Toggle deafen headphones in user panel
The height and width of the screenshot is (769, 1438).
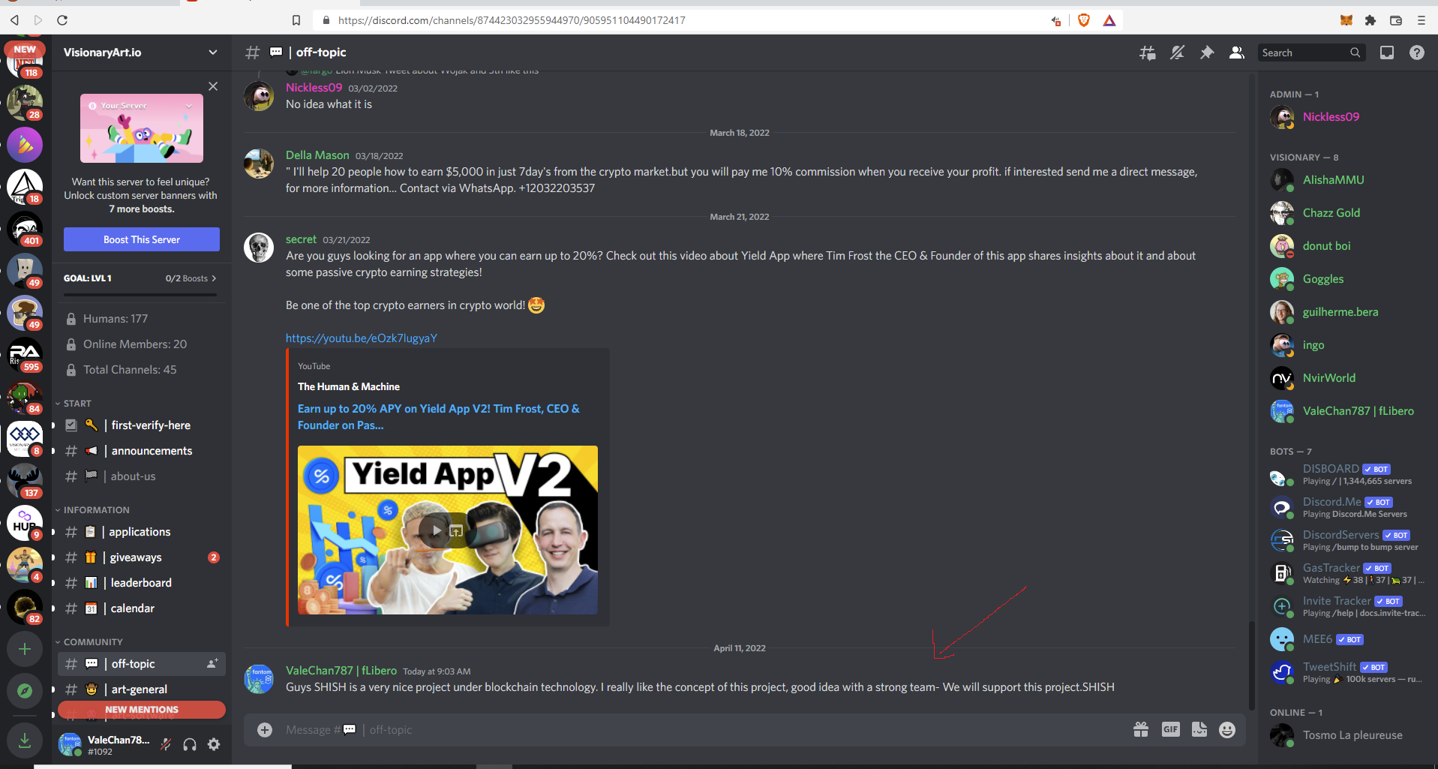tap(190, 744)
